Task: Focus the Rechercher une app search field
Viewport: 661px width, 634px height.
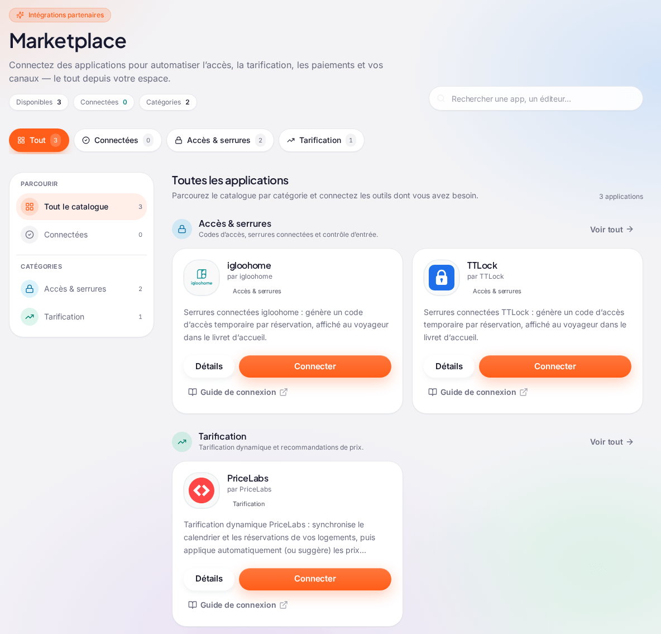Action: pos(536,99)
